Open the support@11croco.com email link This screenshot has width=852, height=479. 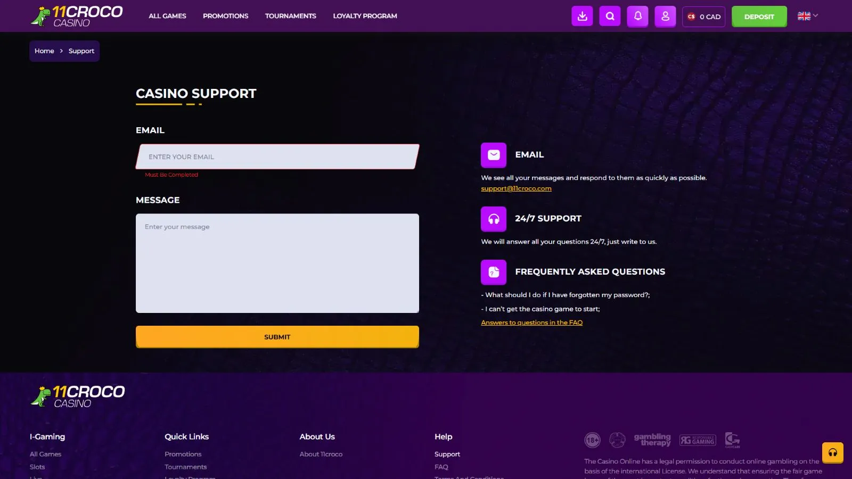[516, 188]
